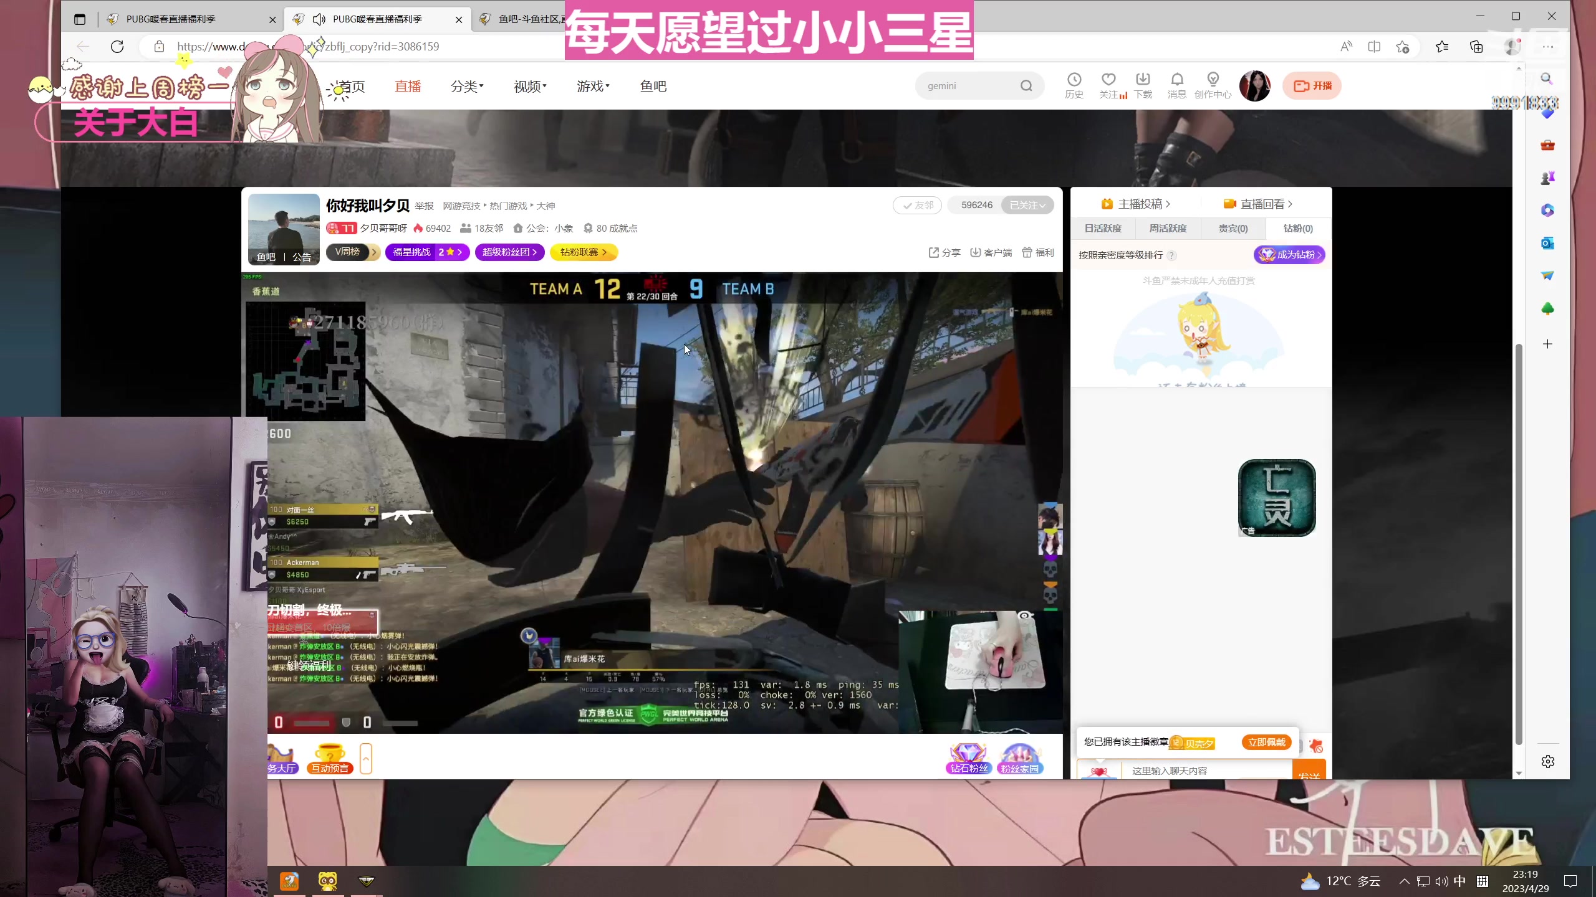Open 直播回看 stream replay link
The height and width of the screenshot is (897, 1596).
tap(1258, 204)
